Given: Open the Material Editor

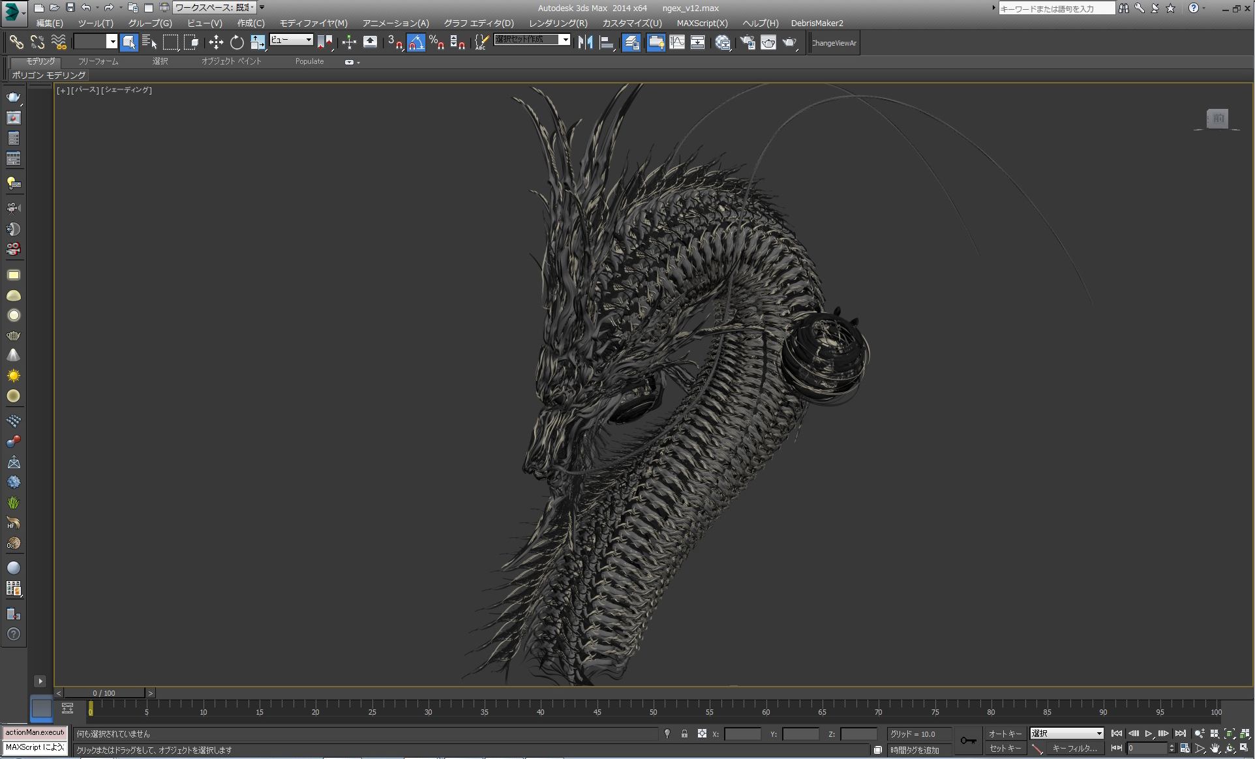Looking at the screenshot, I should [x=723, y=42].
